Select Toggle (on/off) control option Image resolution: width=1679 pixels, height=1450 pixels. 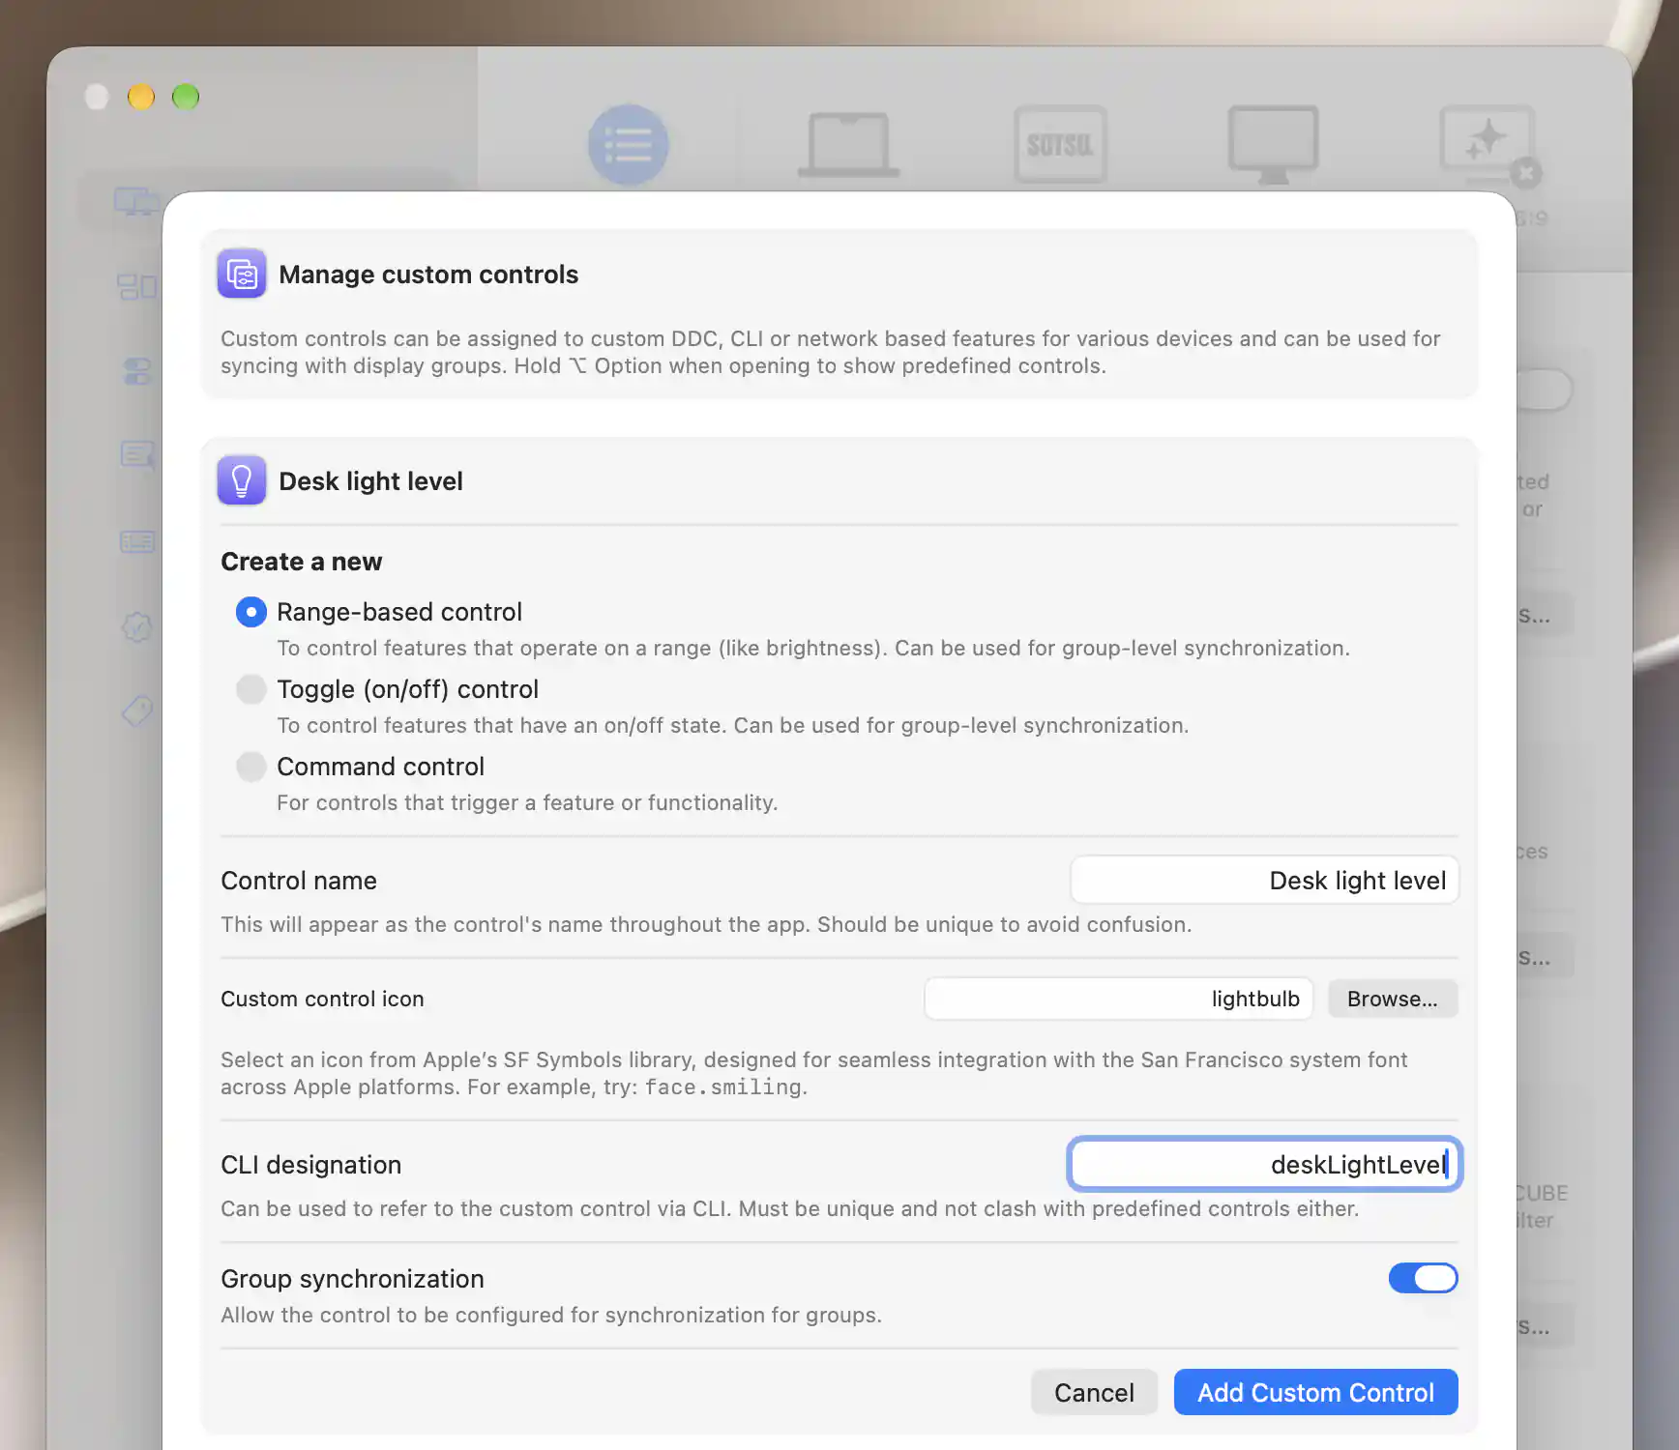tap(251, 689)
